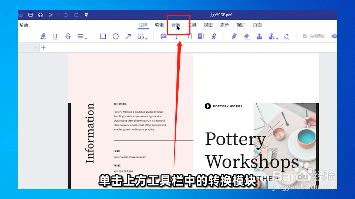Open the more shapes dropdown
The image size is (355, 199).
pos(142,36)
